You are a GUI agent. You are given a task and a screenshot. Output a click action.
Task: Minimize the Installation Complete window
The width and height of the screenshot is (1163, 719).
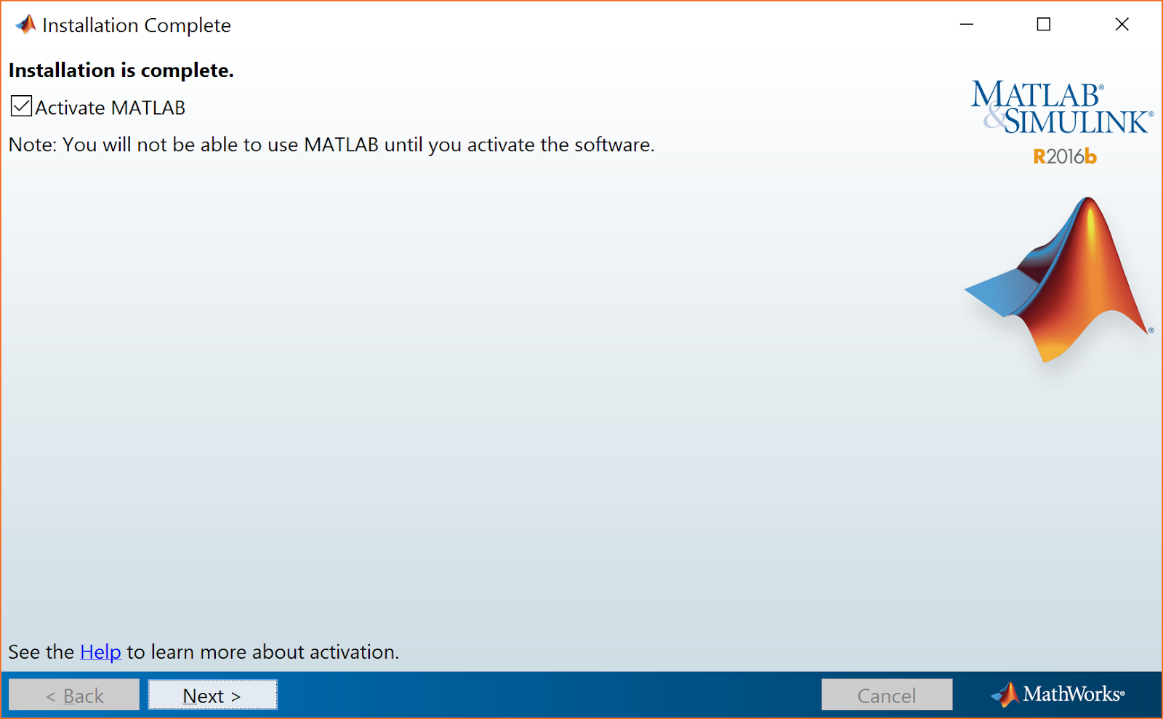click(967, 25)
